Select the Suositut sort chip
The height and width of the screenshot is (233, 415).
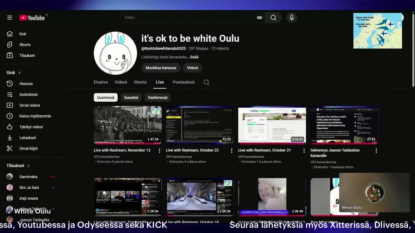(x=131, y=97)
